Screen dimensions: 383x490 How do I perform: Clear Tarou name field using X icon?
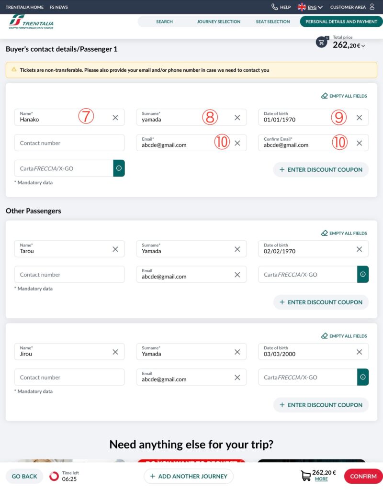tap(115, 249)
